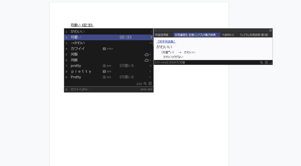Viewport: 301px width, 166px height.
Task: Click the resize grip icon in the dictionary panel
Action: click(x=271, y=63)
